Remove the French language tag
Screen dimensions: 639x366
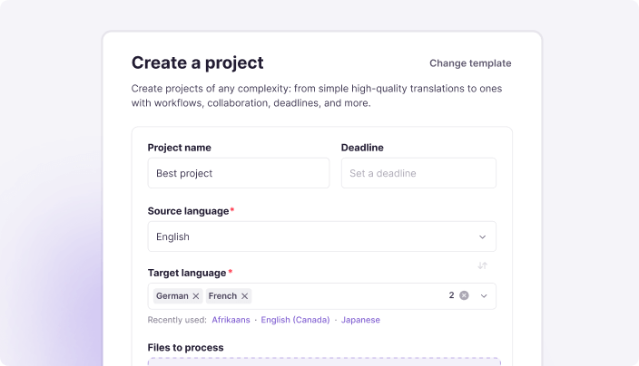(244, 296)
